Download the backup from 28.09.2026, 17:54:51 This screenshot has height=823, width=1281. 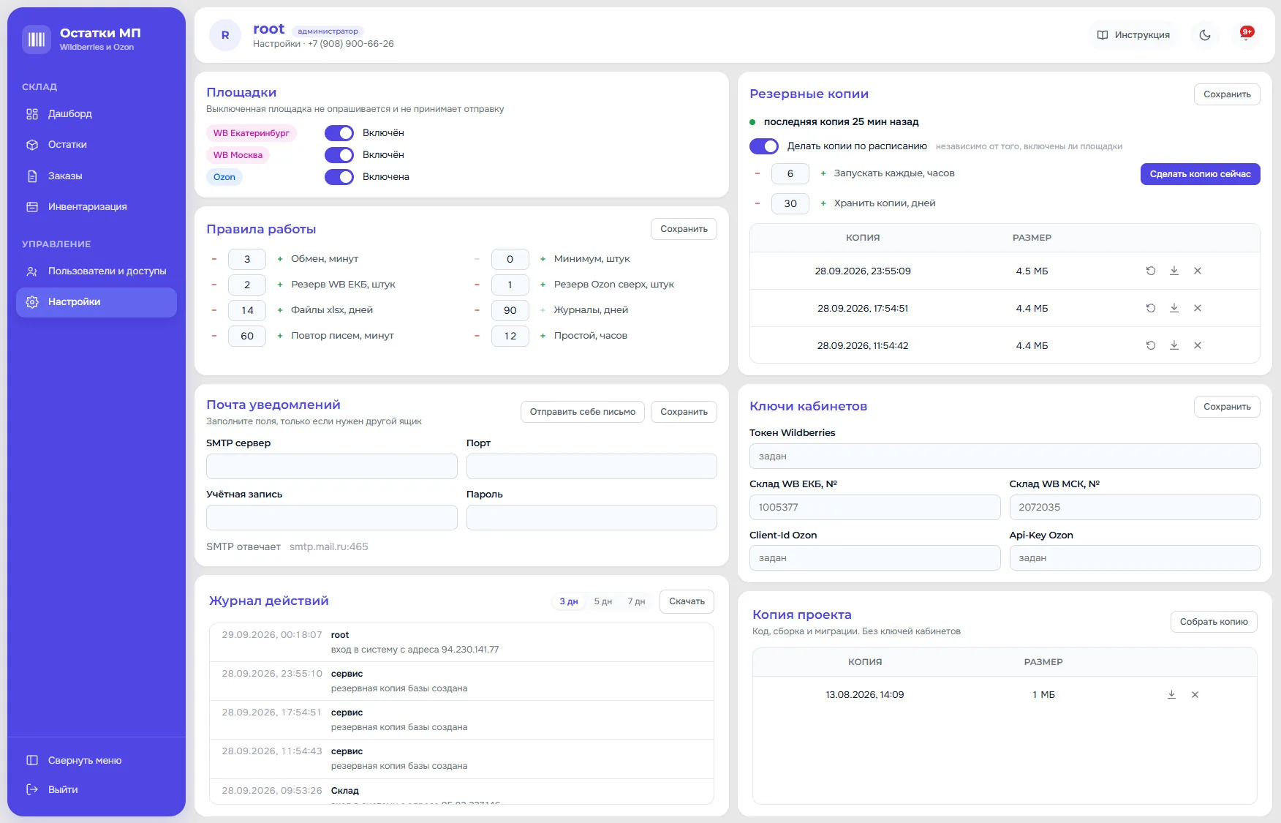coord(1174,308)
